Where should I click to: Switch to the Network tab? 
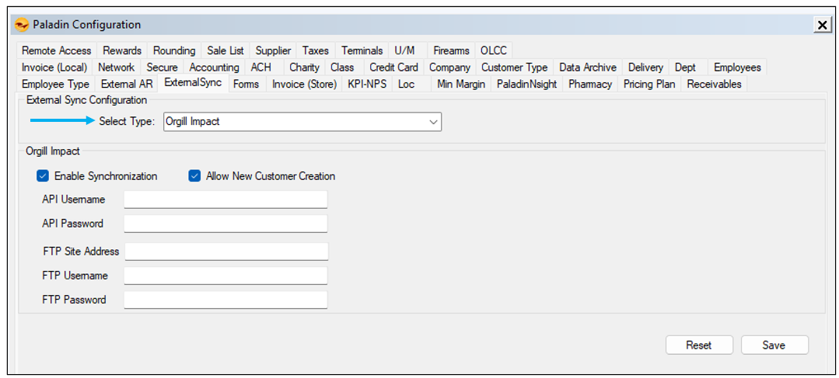pos(116,68)
